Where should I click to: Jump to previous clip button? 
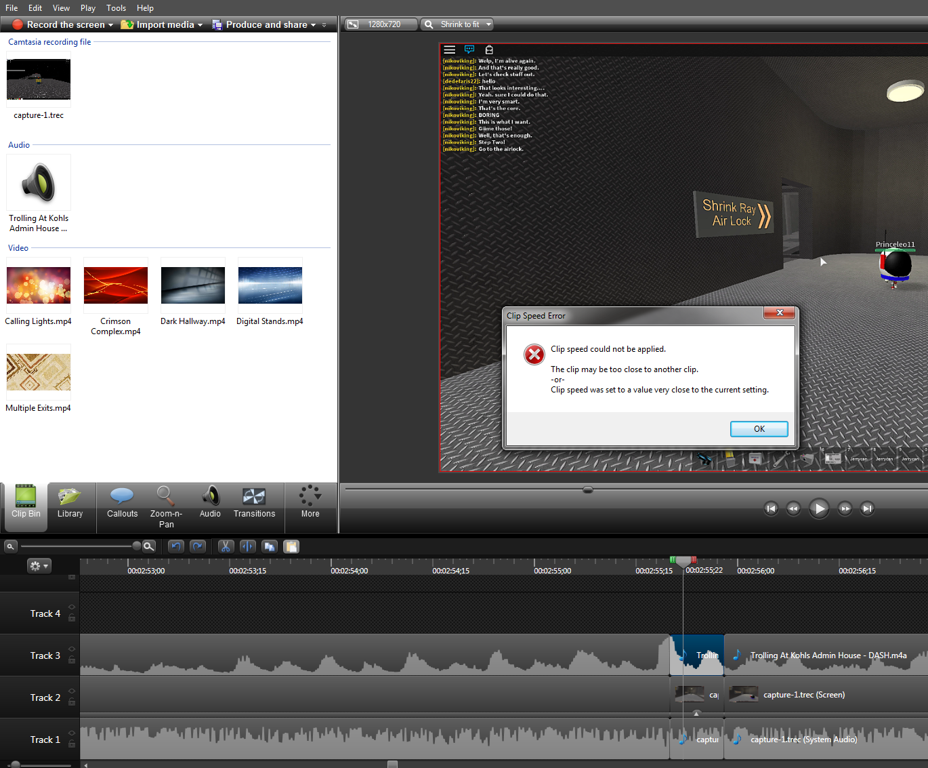tap(771, 508)
